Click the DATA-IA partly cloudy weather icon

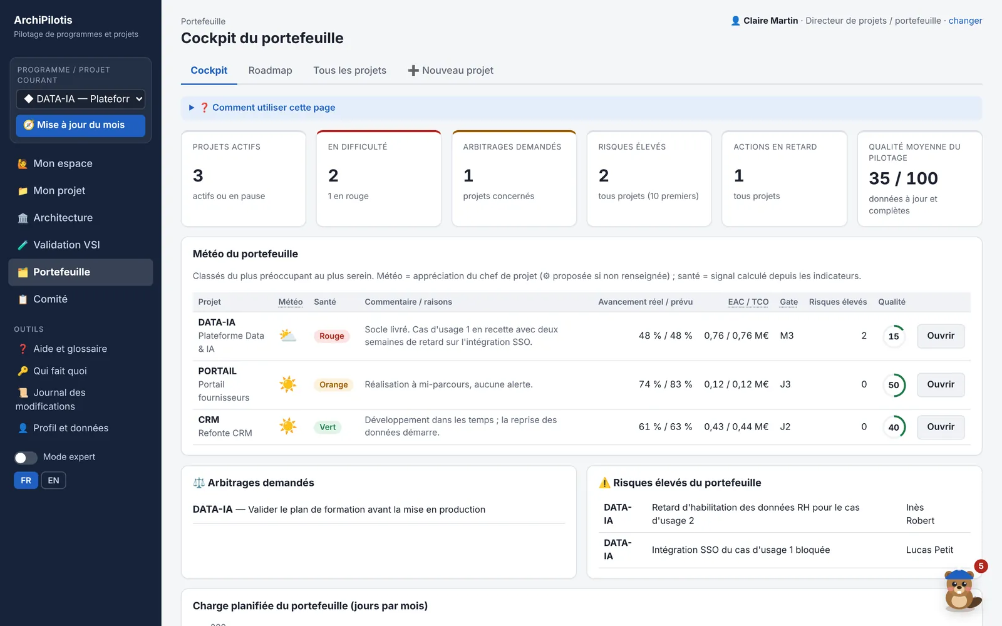(x=287, y=336)
